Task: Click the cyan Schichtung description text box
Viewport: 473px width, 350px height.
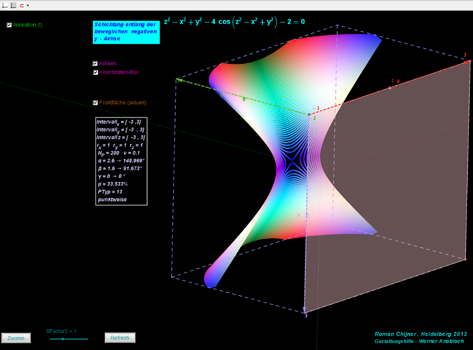Action: click(126, 32)
